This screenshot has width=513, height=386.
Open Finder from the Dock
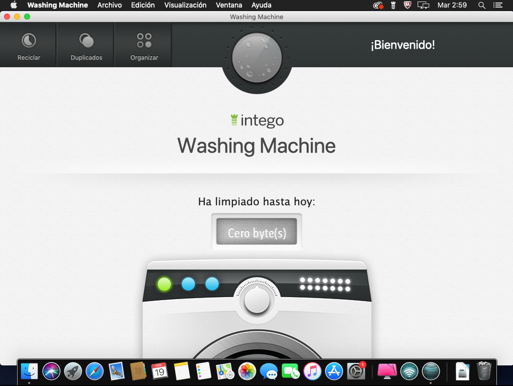coord(29,371)
